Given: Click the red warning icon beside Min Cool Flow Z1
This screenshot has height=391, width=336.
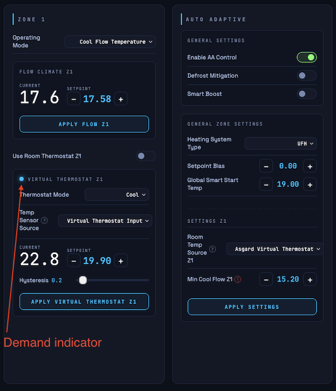Looking at the screenshot, I should 238,279.
